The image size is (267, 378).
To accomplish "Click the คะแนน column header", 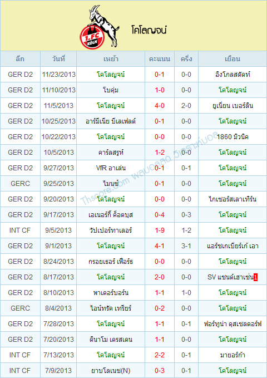I will point(159,59).
